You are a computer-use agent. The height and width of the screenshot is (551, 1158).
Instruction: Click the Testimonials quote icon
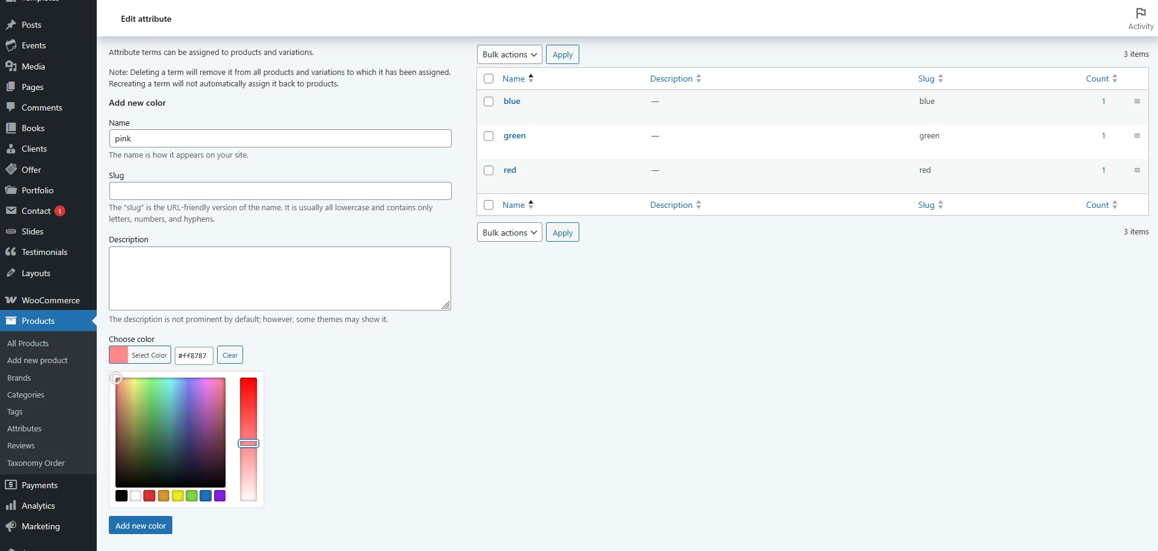(11, 252)
